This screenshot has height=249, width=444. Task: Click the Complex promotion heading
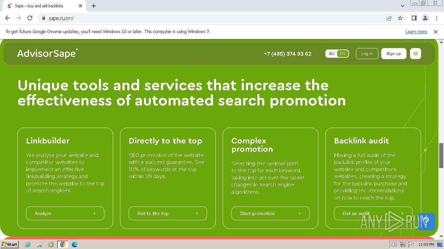[x=252, y=145]
